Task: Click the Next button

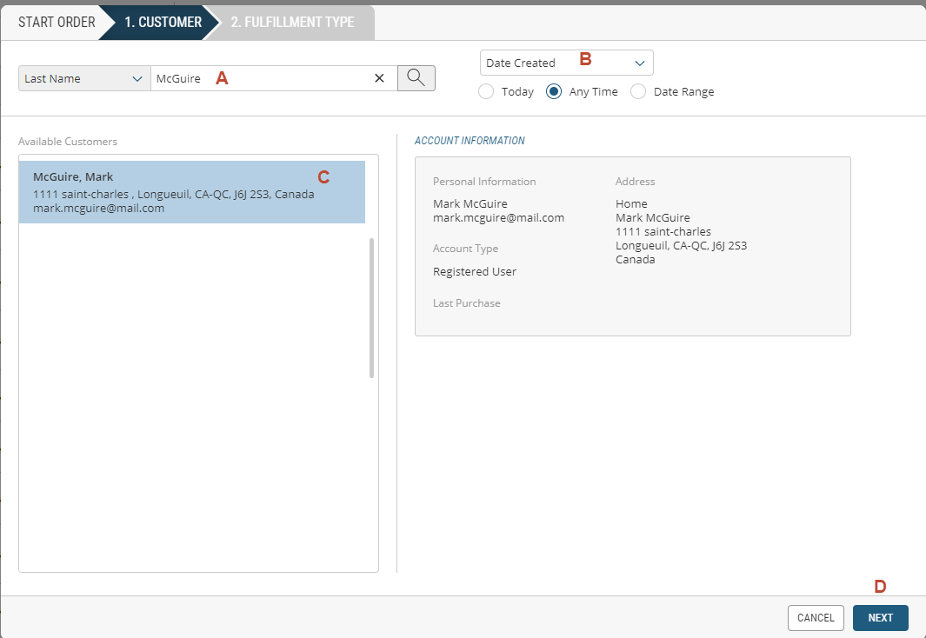Action: [x=881, y=618]
